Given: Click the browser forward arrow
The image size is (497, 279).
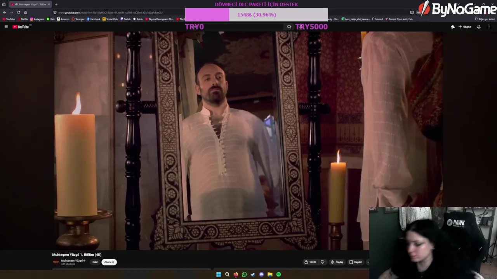Looking at the screenshot, I should pyautogui.click(x=11, y=12).
